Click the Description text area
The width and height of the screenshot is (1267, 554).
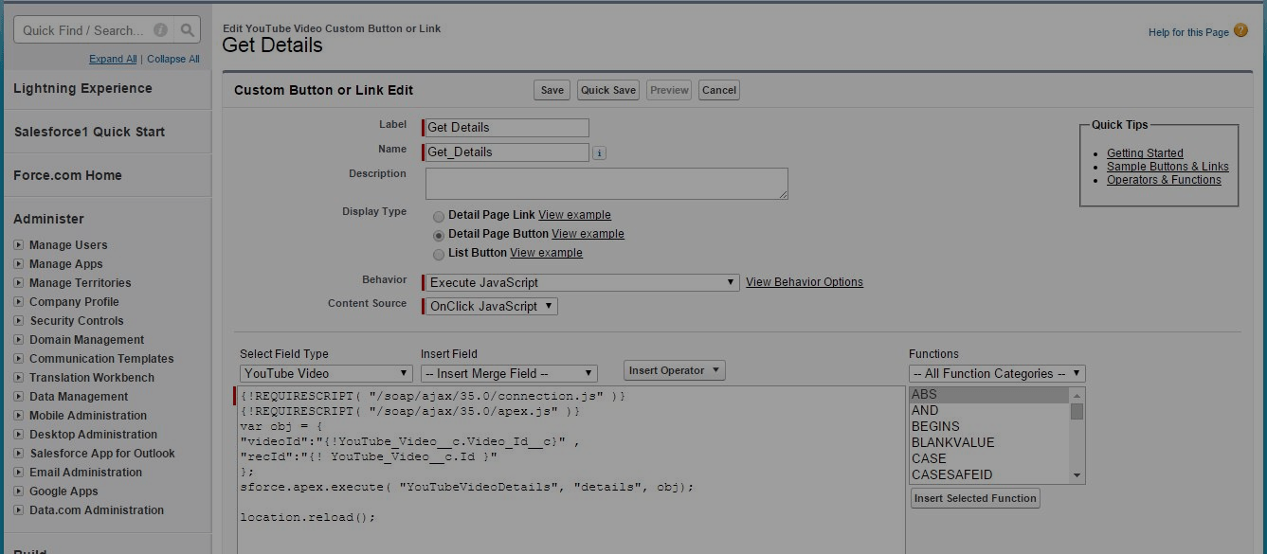click(606, 184)
